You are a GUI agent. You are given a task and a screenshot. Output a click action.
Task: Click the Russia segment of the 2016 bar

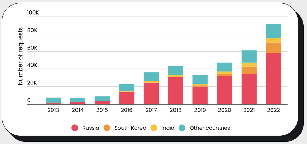tap(127, 98)
